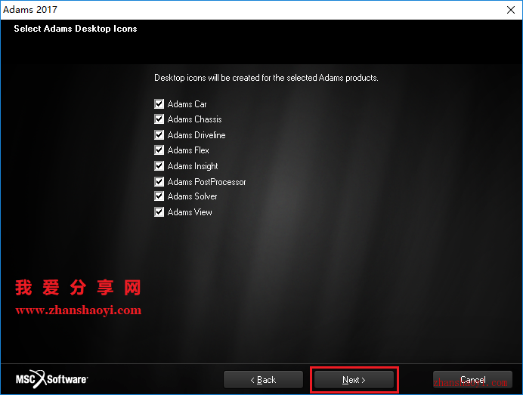Close the Adams 2017 window
The image size is (523, 395).
click(511, 10)
